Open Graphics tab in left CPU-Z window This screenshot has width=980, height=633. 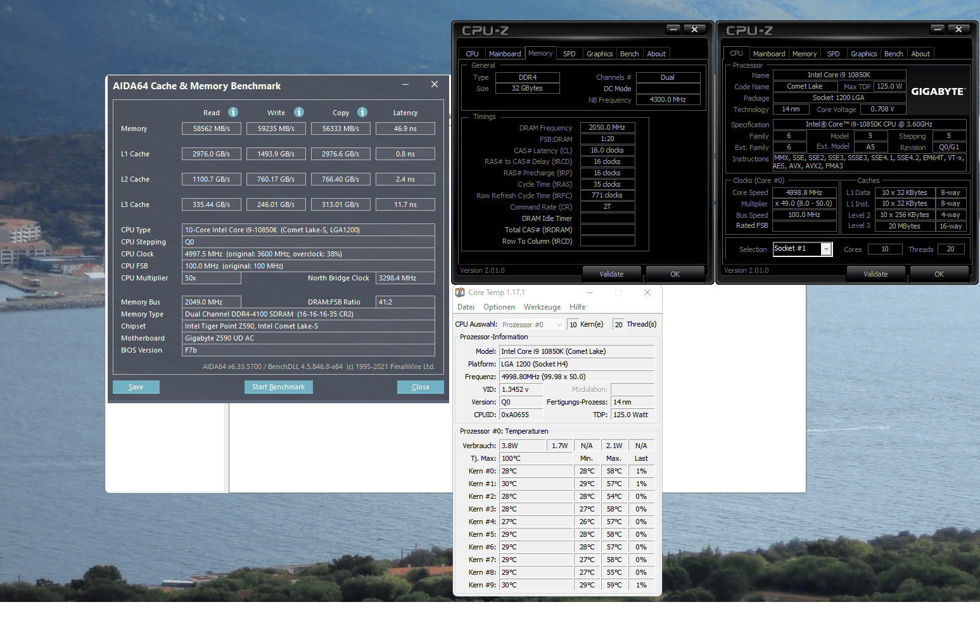599,54
